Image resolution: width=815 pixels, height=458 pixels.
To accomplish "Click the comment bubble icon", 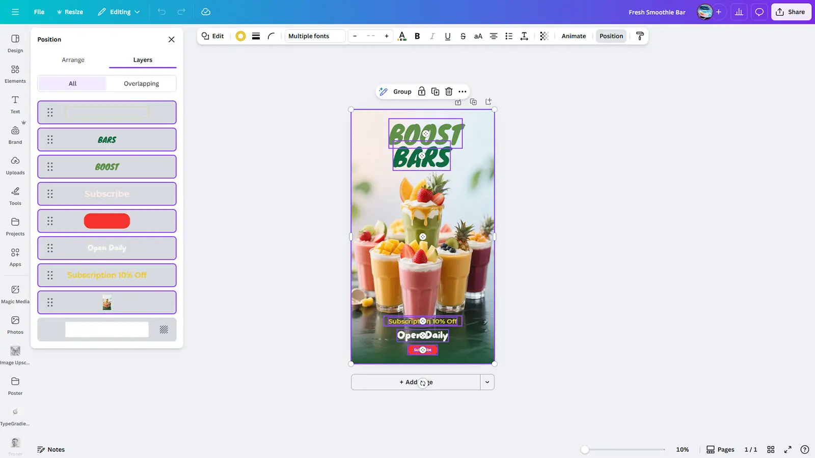I will coord(759,12).
